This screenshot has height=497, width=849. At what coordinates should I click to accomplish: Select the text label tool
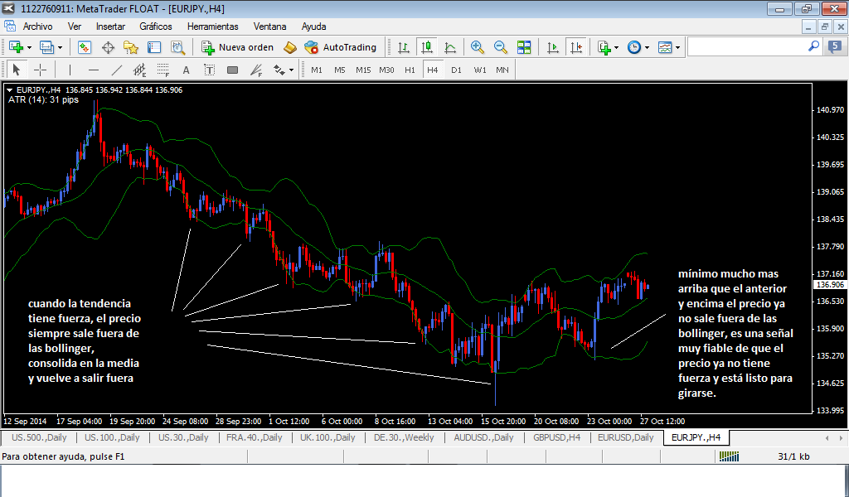click(209, 70)
